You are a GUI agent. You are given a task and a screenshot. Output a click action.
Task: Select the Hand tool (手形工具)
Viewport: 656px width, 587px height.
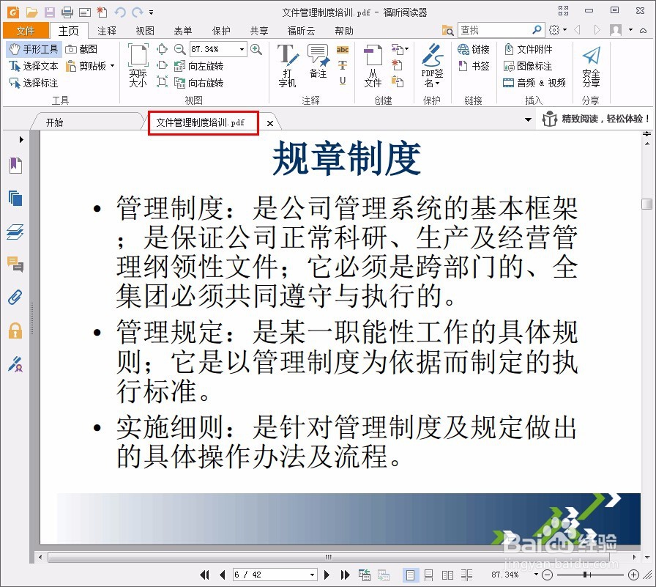pos(34,49)
